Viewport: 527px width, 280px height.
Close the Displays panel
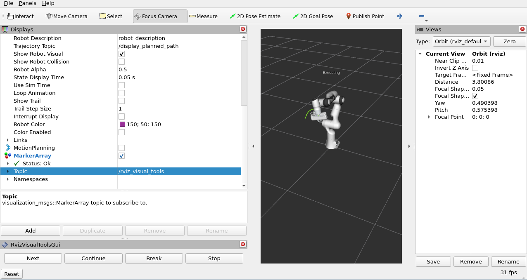[x=243, y=29]
